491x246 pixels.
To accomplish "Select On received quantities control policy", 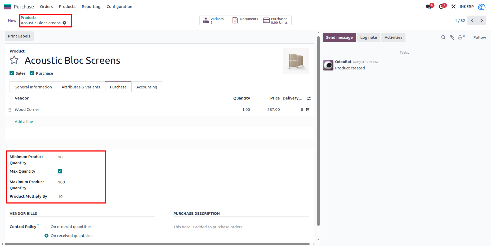I will [x=47, y=236].
